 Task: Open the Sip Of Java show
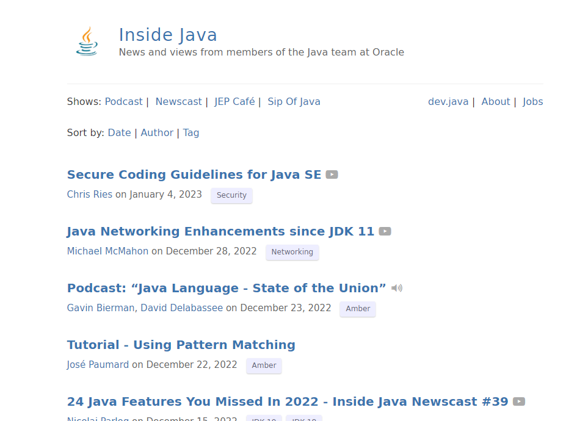pyautogui.click(x=294, y=102)
